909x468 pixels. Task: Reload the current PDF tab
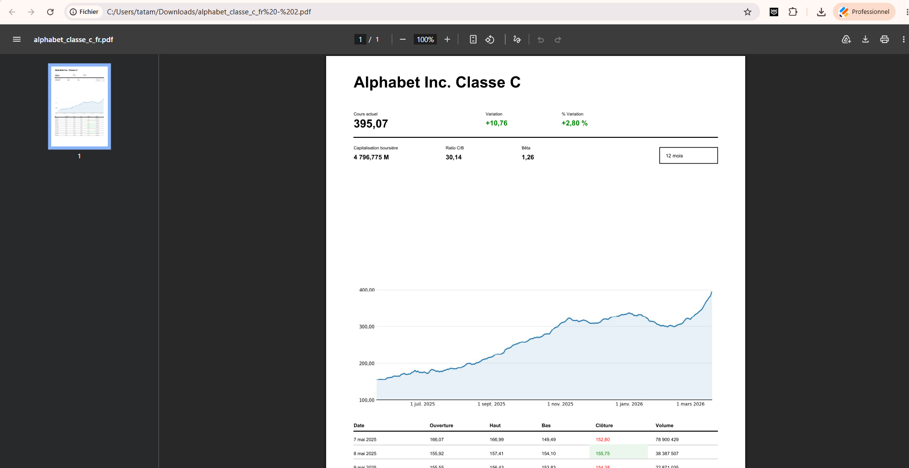point(50,12)
